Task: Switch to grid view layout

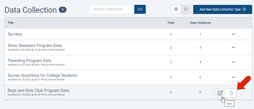Action: [x=176, y=9]
